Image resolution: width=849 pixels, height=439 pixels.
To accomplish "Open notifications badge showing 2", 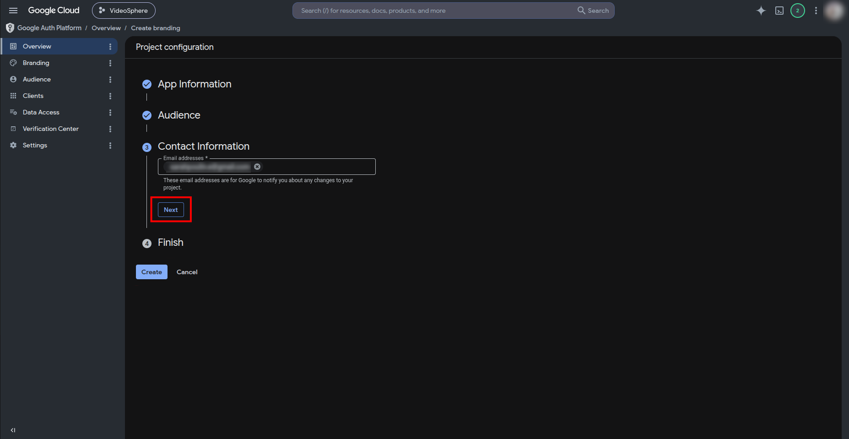I will click(798, 11).
